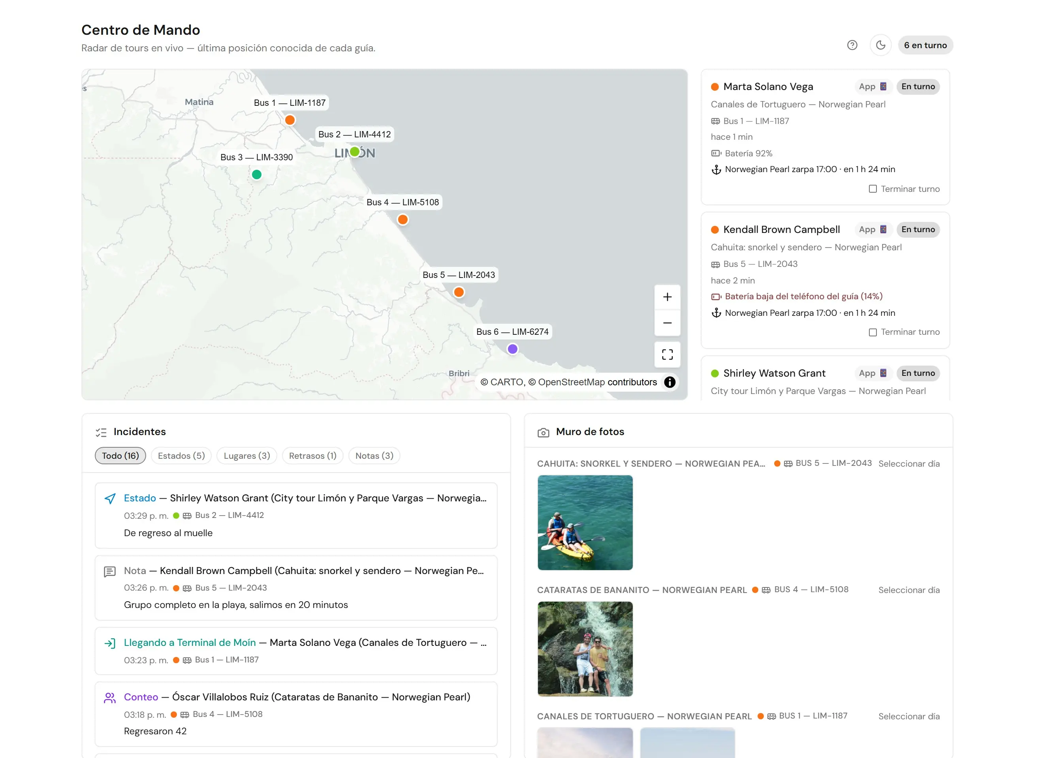
Task: Open guide name 'Shirley Watson Grant'
Action: point(774,373)
